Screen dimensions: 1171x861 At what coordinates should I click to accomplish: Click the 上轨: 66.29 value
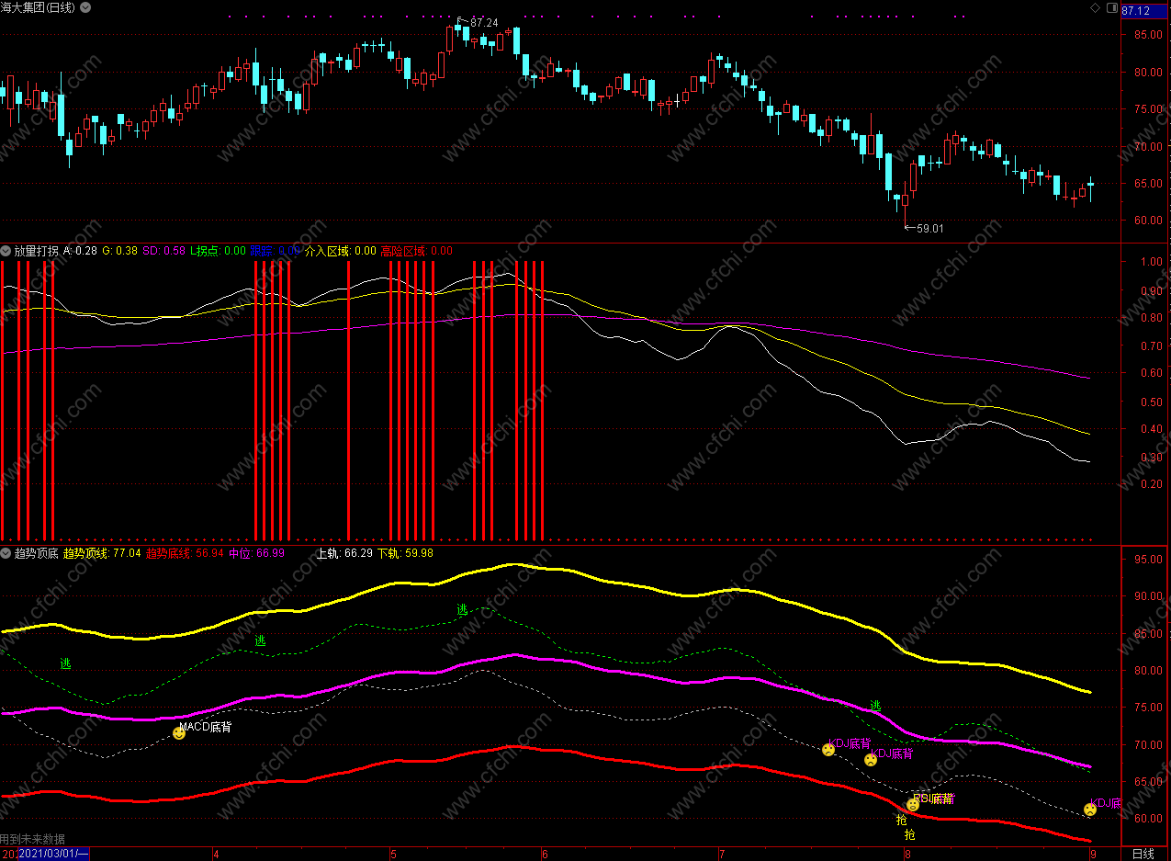click(344, 553)
